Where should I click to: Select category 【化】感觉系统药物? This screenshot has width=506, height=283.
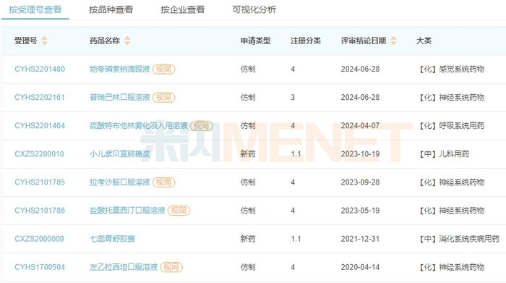451,69
